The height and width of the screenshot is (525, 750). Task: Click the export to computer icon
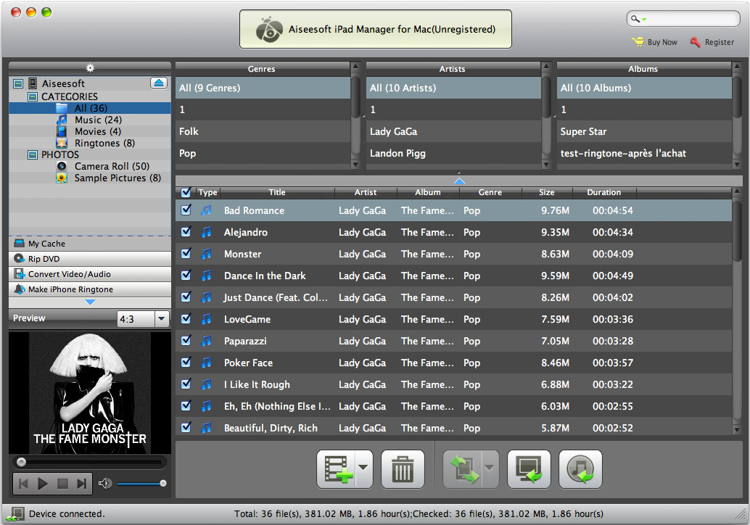coord(529,469)
